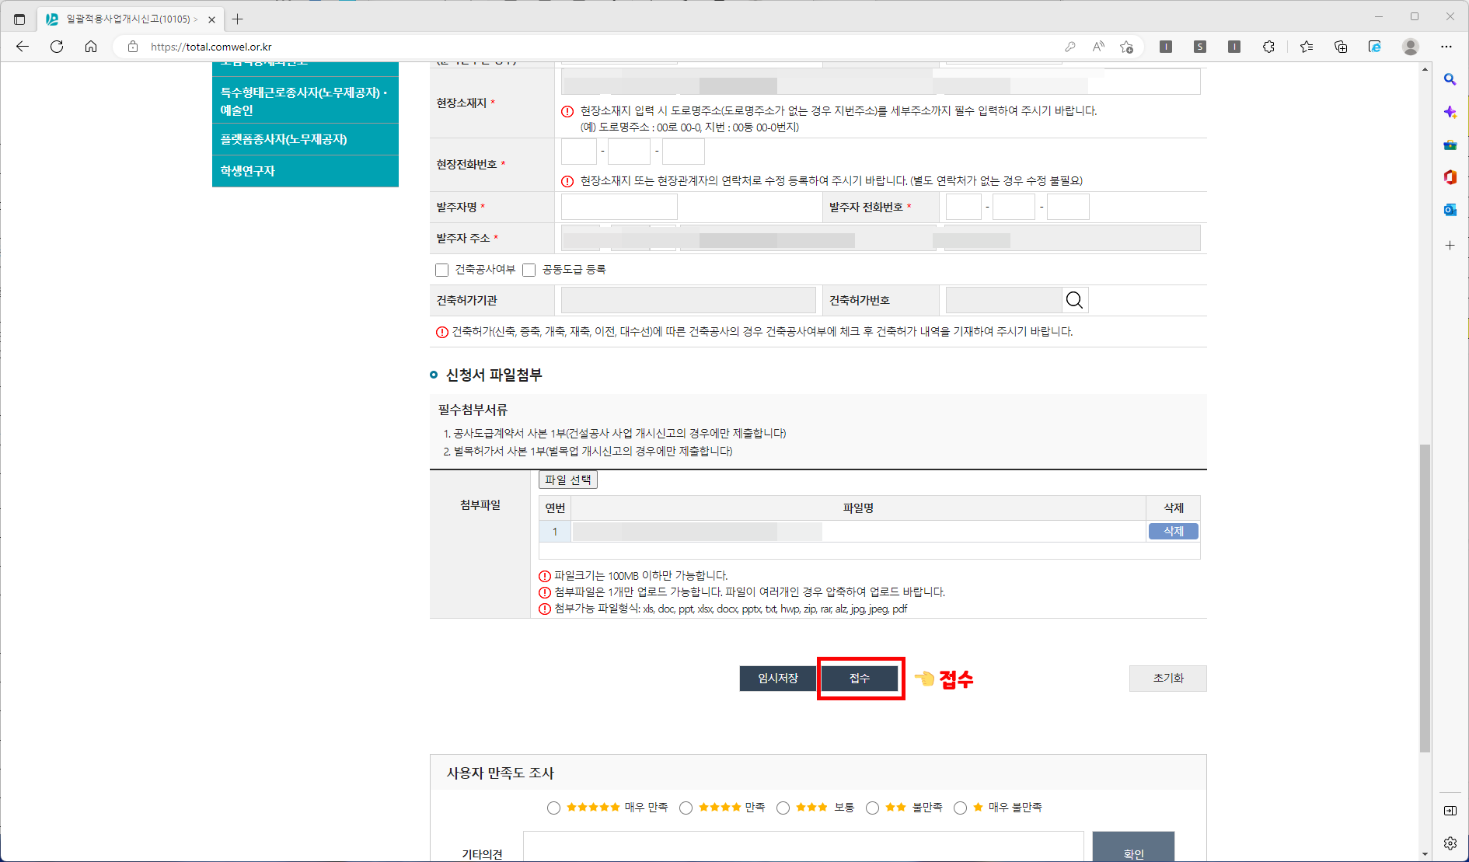
Task: Click first box of 현장전화번호
Action: click(579, 151)
